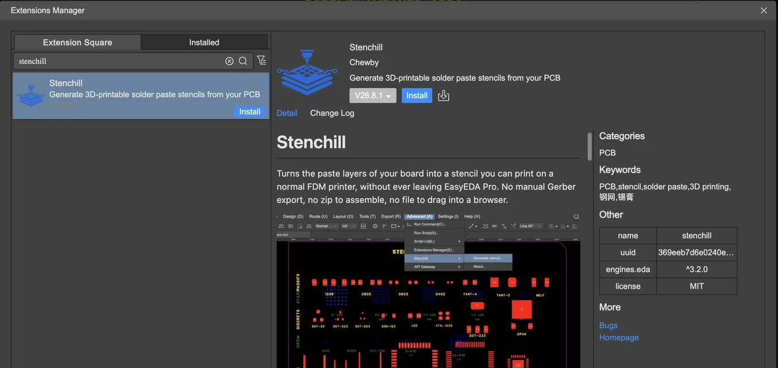Click the large Stenchill heading
The image size is (778, 368).
[311, 142]
